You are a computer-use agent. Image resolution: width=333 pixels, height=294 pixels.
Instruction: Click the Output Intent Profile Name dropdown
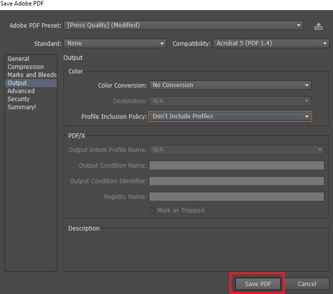pos(236,150)
